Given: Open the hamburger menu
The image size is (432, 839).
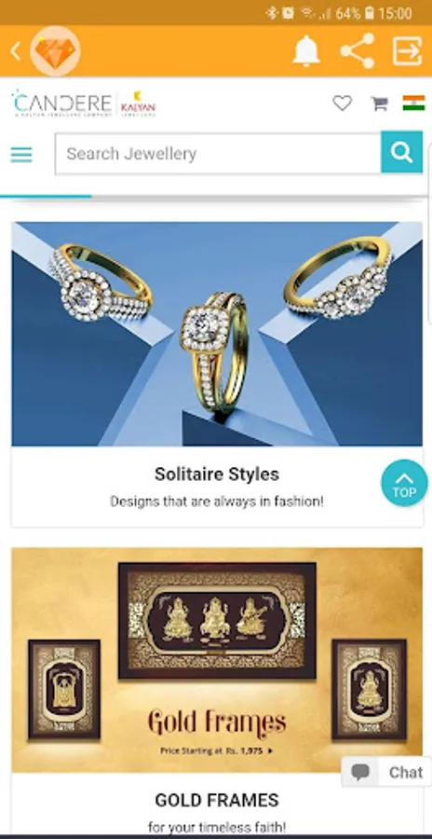Looking at the screenshot, I should coord(21,155).
